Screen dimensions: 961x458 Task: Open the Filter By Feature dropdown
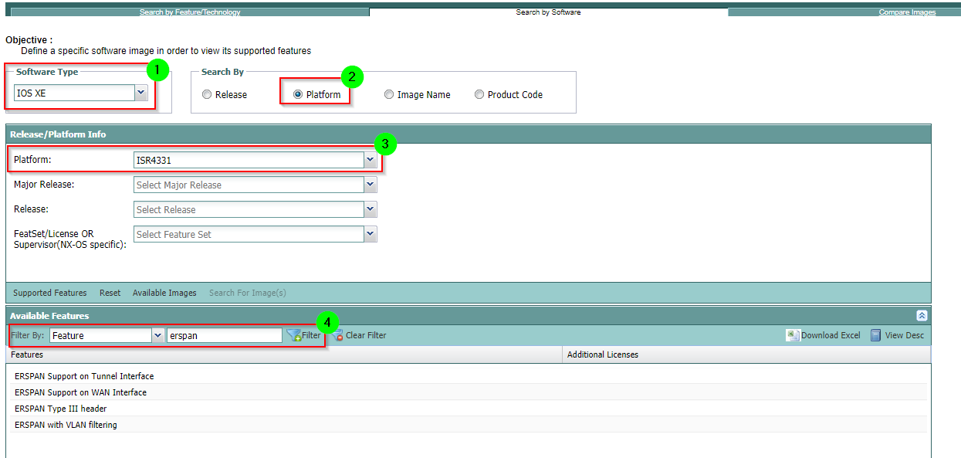click(157, 335)
